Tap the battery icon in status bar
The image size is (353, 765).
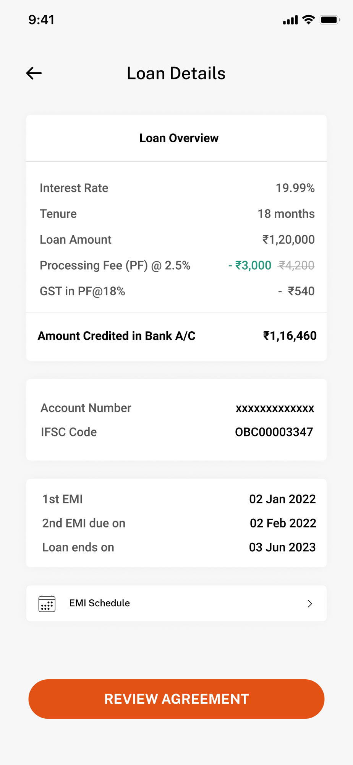click(330, 20)
